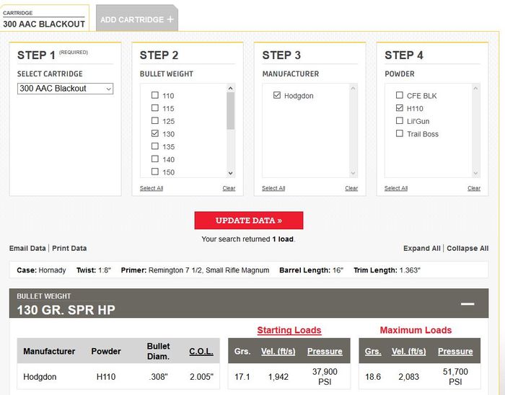Image resolution: width=505 pixels, height=395 pixels.
Task: Uncheck the 130 bullet weight checkbox
Action: coord(154,134)
